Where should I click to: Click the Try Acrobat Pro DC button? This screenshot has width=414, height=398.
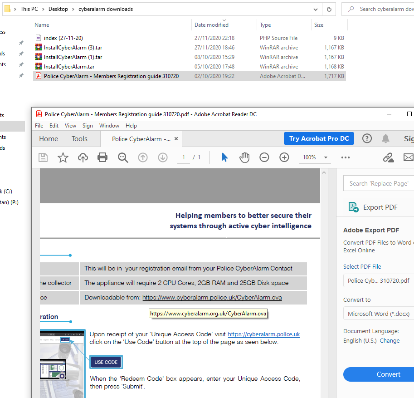(319, 138)
